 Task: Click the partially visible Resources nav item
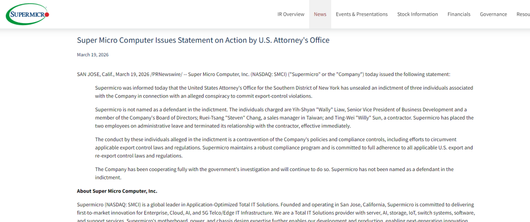click(523, 14)
